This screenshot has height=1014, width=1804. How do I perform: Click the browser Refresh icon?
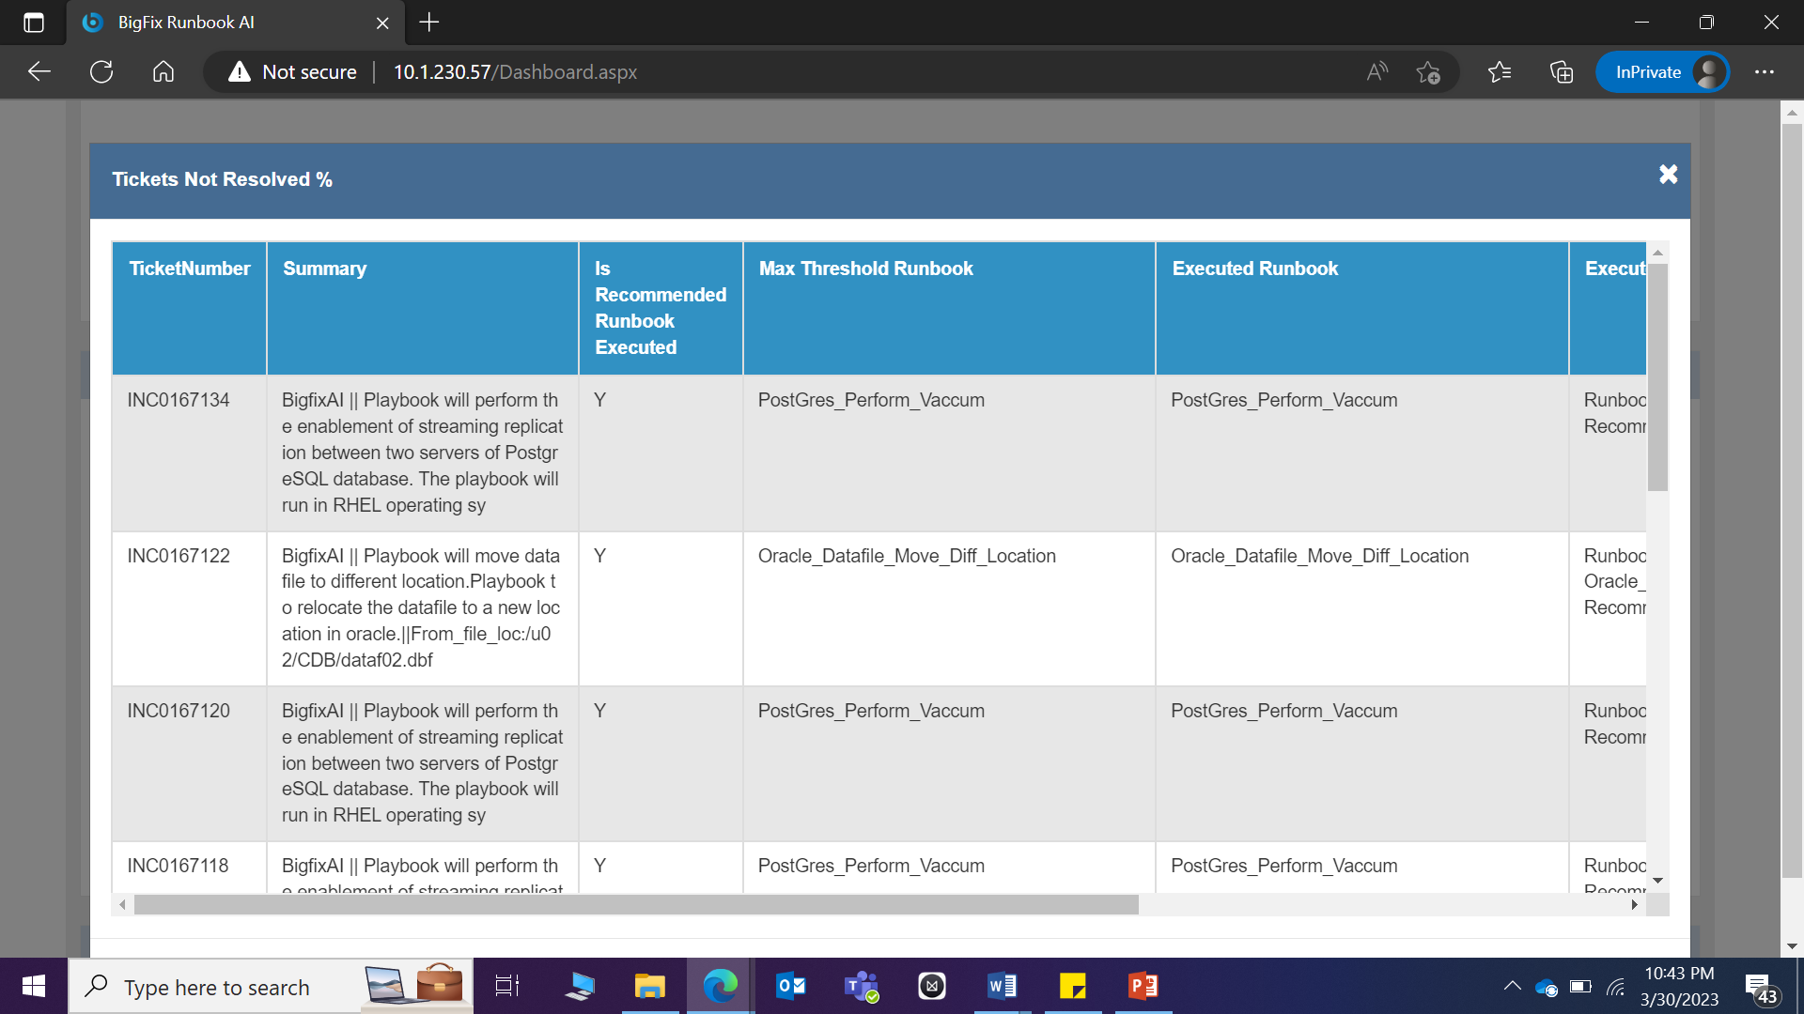(x=101, y=71)
